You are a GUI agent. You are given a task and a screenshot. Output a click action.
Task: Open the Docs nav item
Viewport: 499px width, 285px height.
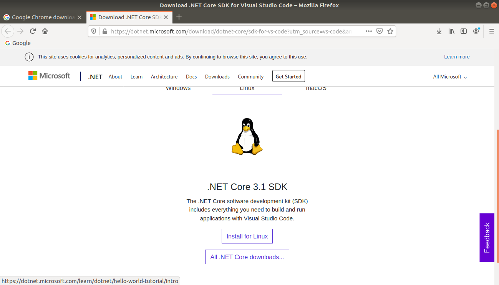click(x=191, y=77)
